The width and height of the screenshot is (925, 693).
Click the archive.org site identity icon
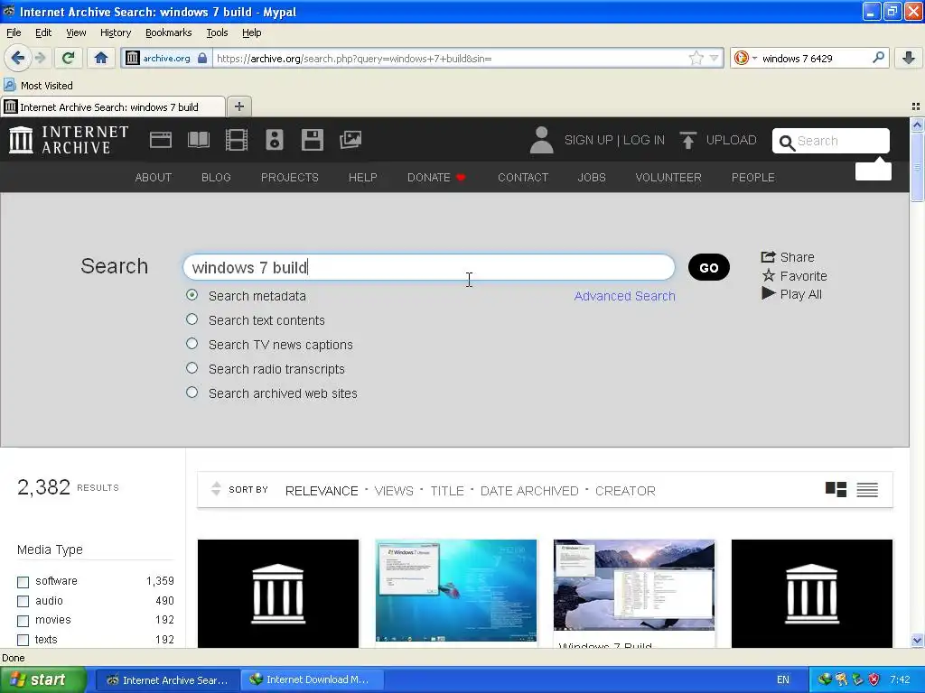pyautogui.click(x=133, y=58)
